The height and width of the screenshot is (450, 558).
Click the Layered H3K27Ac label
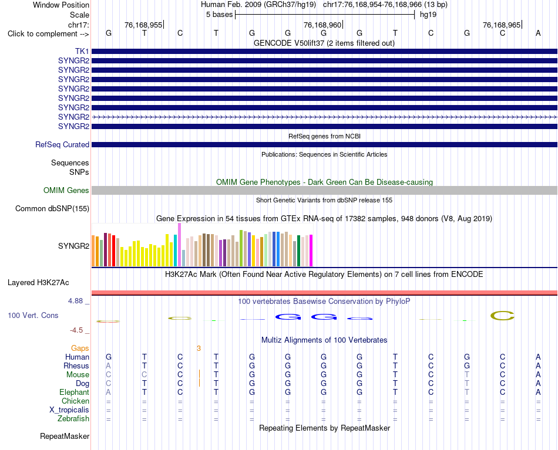coord(38,283)
